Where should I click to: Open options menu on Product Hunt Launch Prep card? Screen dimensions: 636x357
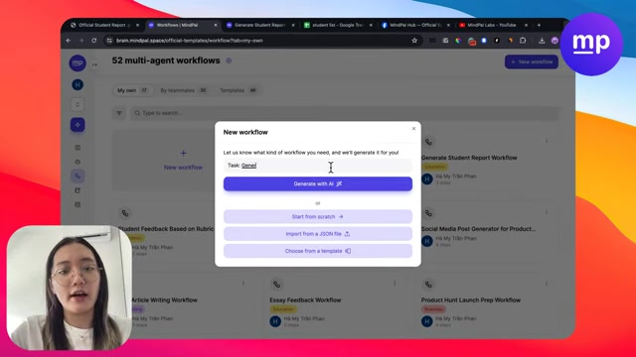[547, 284]
